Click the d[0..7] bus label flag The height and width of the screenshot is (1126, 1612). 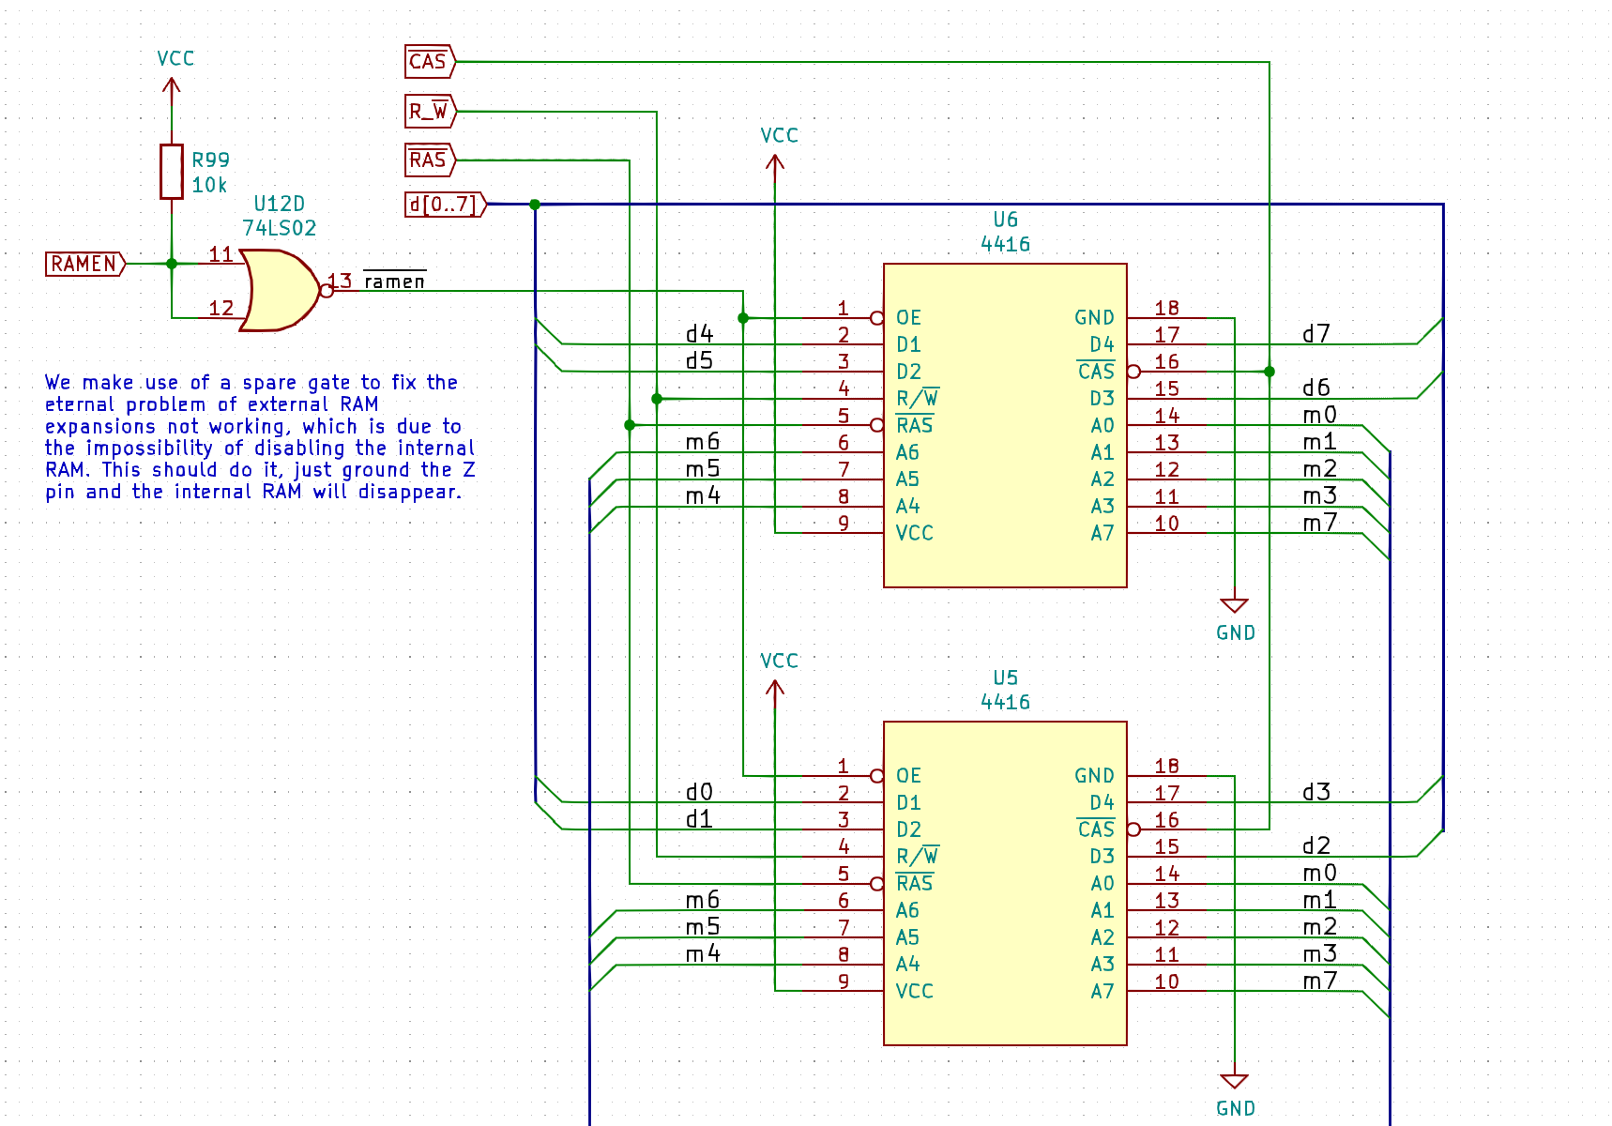coord(446,205)
